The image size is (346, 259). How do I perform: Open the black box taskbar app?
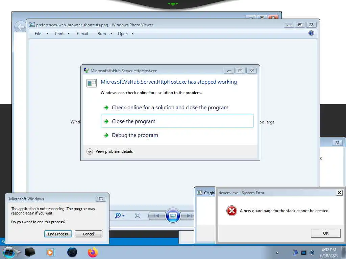(30, 252)
